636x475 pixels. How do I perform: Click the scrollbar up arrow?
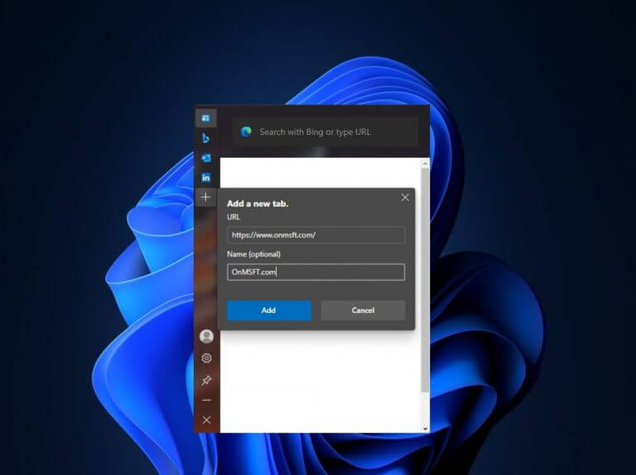(425, 163)
